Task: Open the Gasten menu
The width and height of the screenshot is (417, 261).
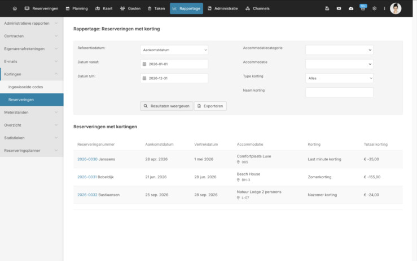Action: pos(130,8)
